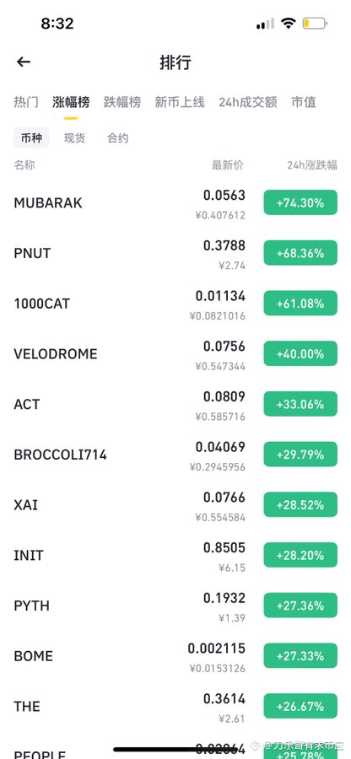Switch to 24h成交额 tab
This screenshot has height=759, width=351.
pos(248,102)
